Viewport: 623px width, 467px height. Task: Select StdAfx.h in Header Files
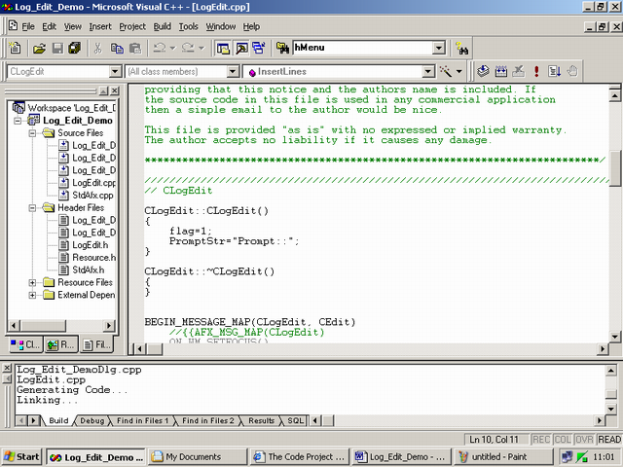coord(82,270)
